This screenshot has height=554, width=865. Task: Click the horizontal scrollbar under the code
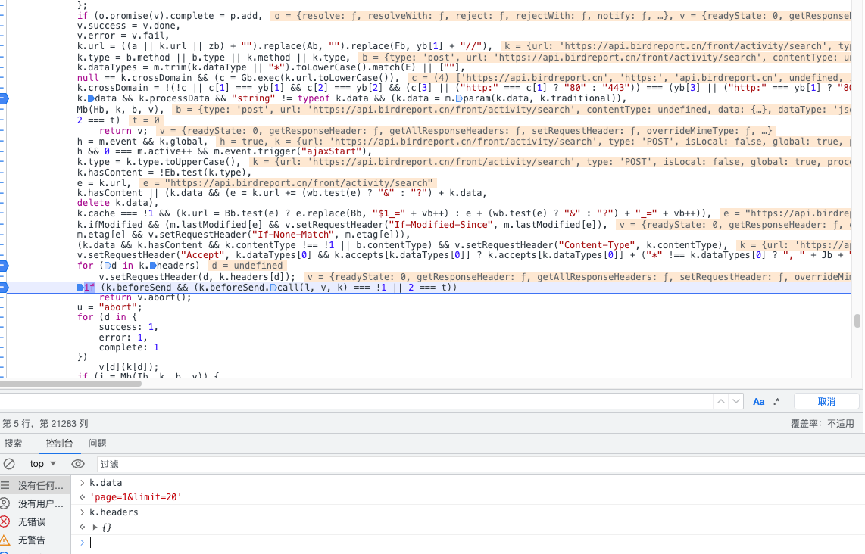pos(71,384)
